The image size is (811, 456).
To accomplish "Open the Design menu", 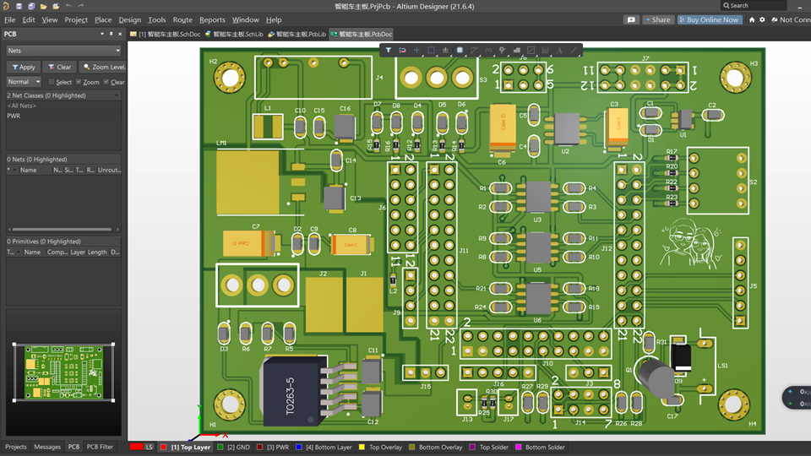I will (x=130, y=19).
